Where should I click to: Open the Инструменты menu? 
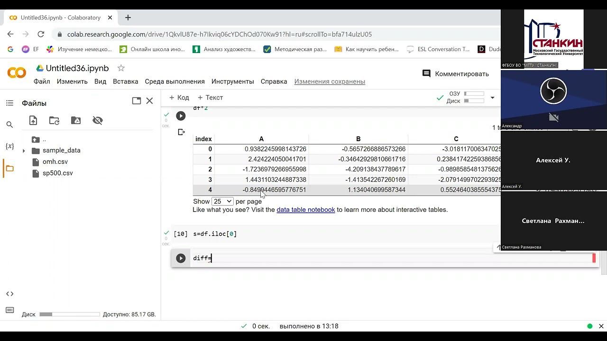tap(233, 81)
